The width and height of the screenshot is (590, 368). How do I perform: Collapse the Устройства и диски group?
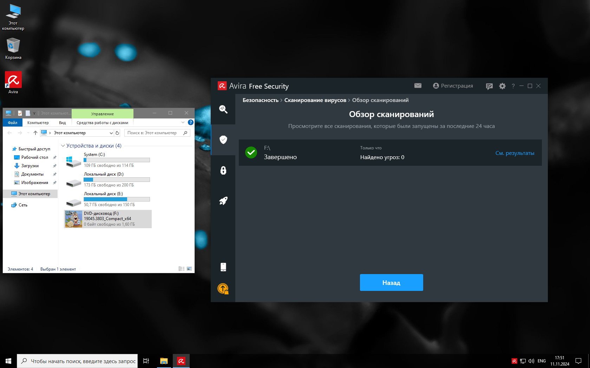[x=63, y=146]
